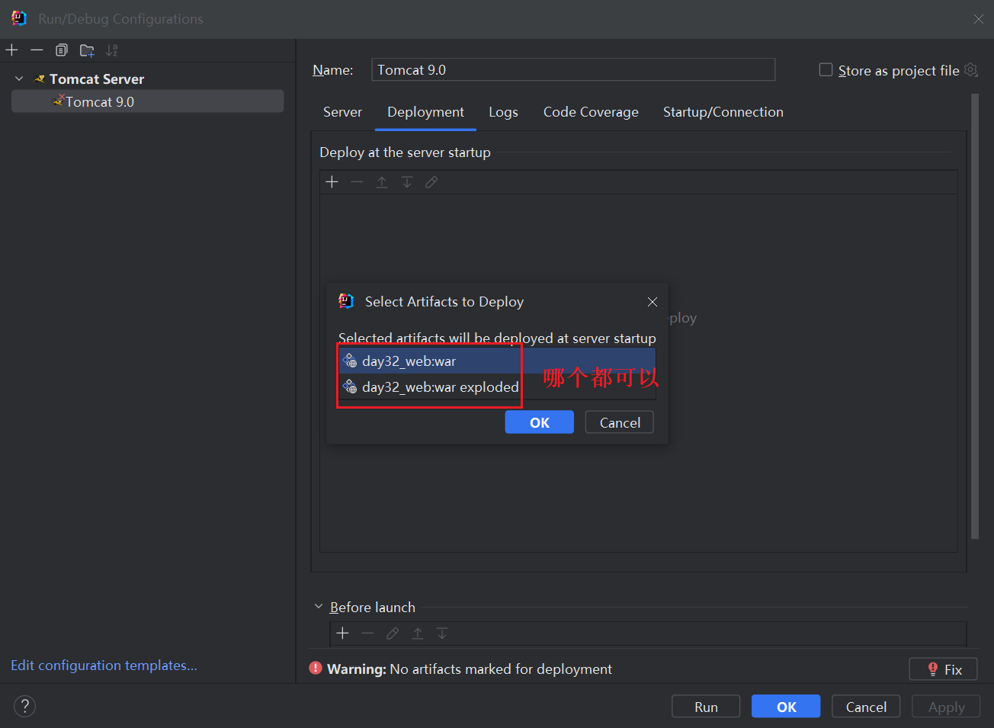The width and height of the screenshot is (994, 728).
Task: Add a Before launch task
Action: pos(343,633)
